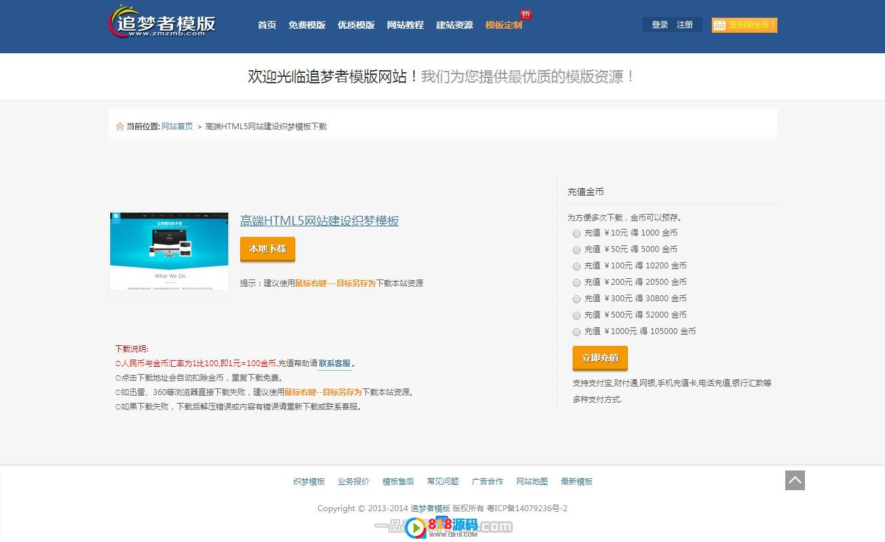The image size is (885, 542).
Task: Select the ¥10元 得 1000 金币 option
Action: (x=577, y=234)
